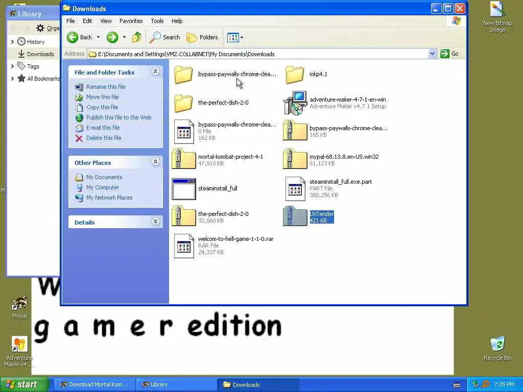Click the 7:25 PM system clock
This screenshot has width=523, height=392.
[504, 385]
